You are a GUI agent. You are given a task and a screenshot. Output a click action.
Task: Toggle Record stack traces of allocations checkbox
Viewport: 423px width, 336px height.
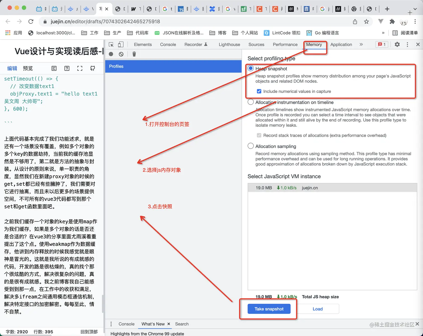click(x=259, y=135)
